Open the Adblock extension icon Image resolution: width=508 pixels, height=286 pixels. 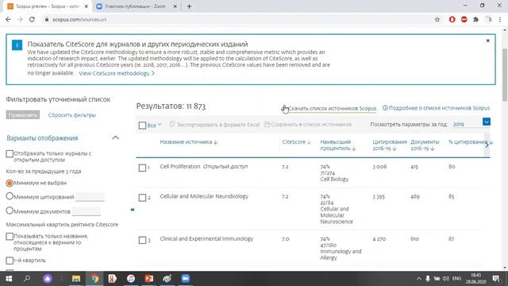464,19
